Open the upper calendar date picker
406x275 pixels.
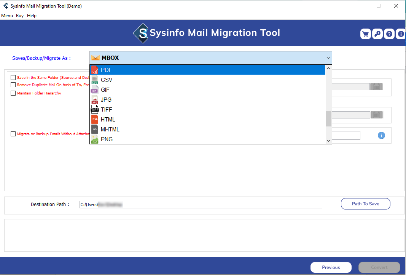tap(376, 87)
